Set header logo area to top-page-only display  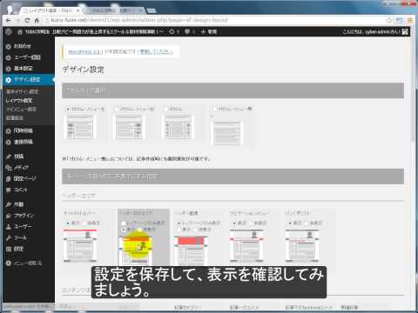point(124,223)
